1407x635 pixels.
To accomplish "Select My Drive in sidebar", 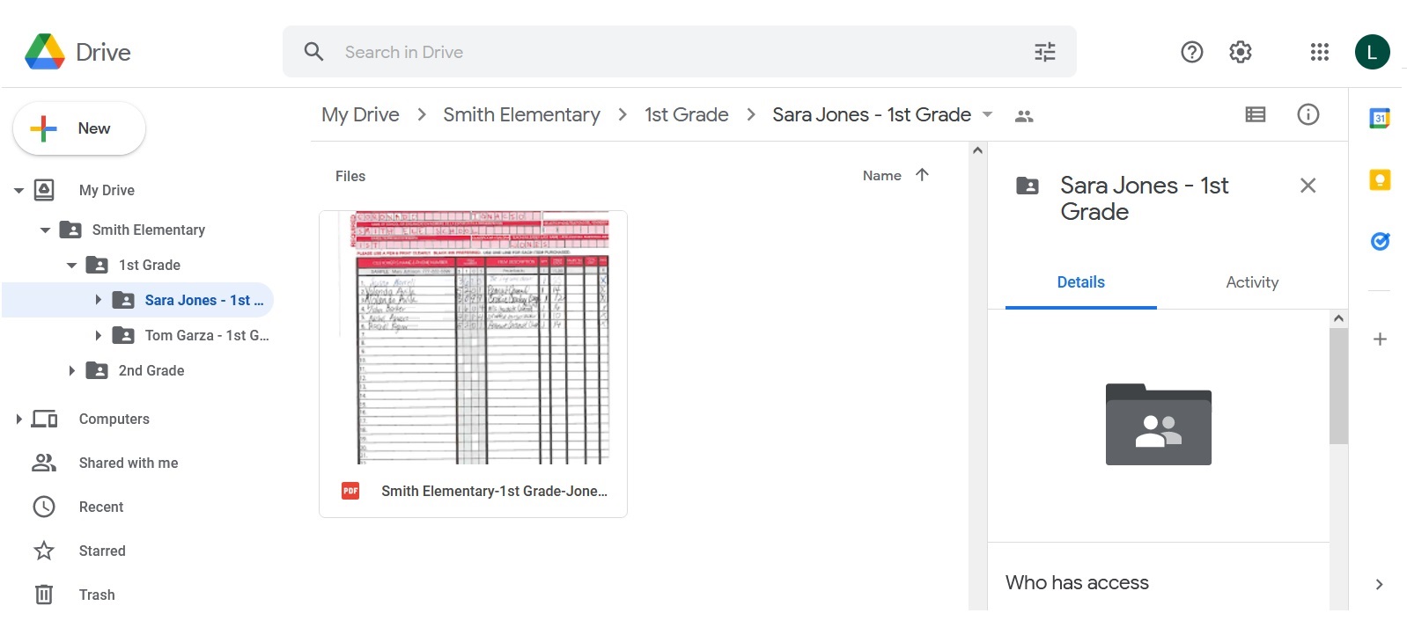I will (x=107, y=190).
